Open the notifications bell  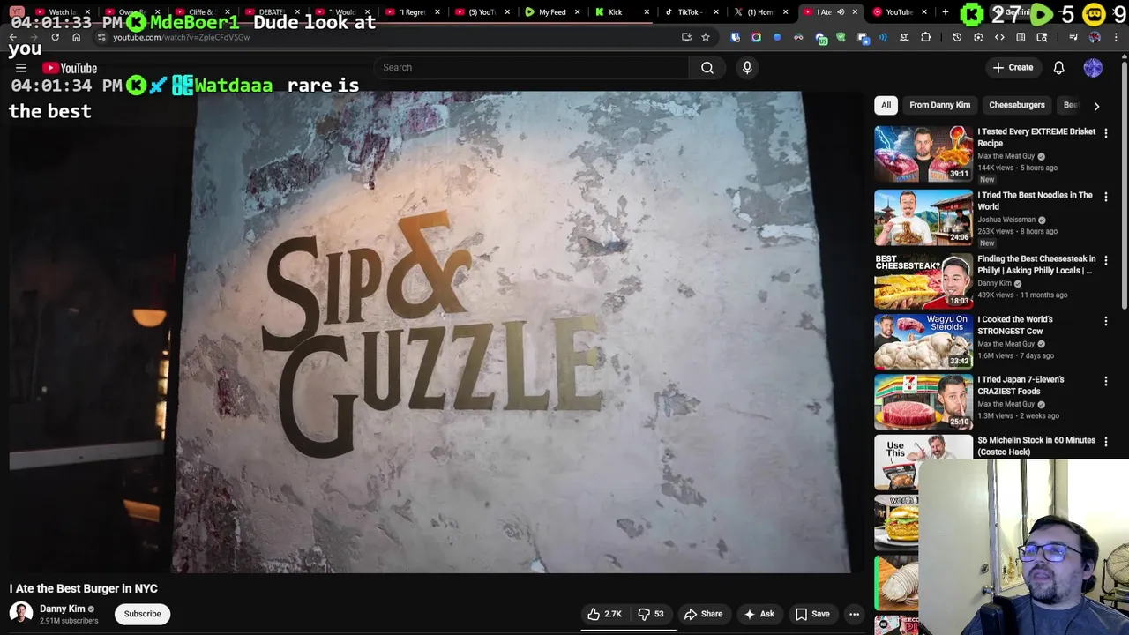[x=1058, y=68]
